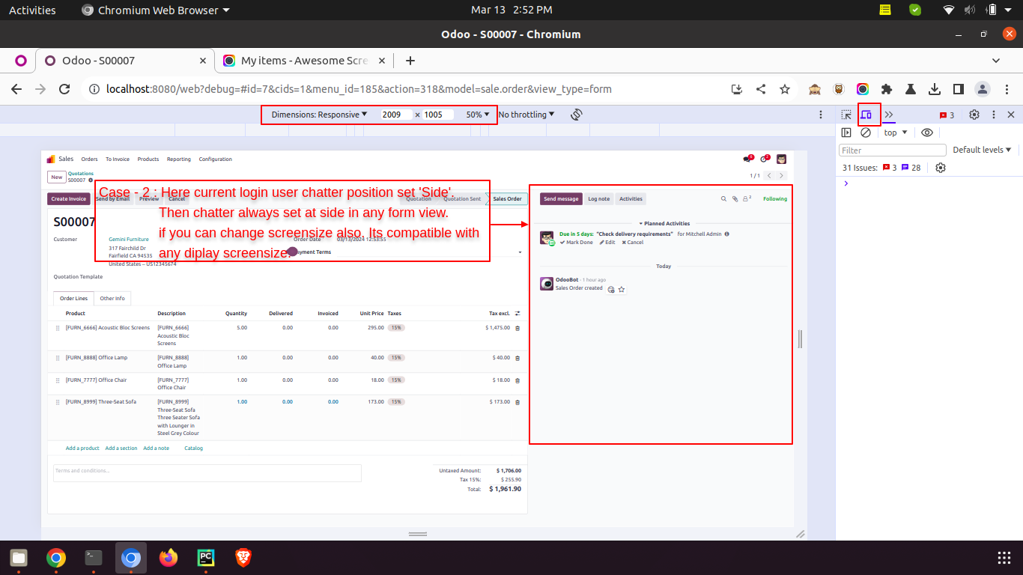1023x575 pixels.
Task: Open the Products menu
Action: 148,159
